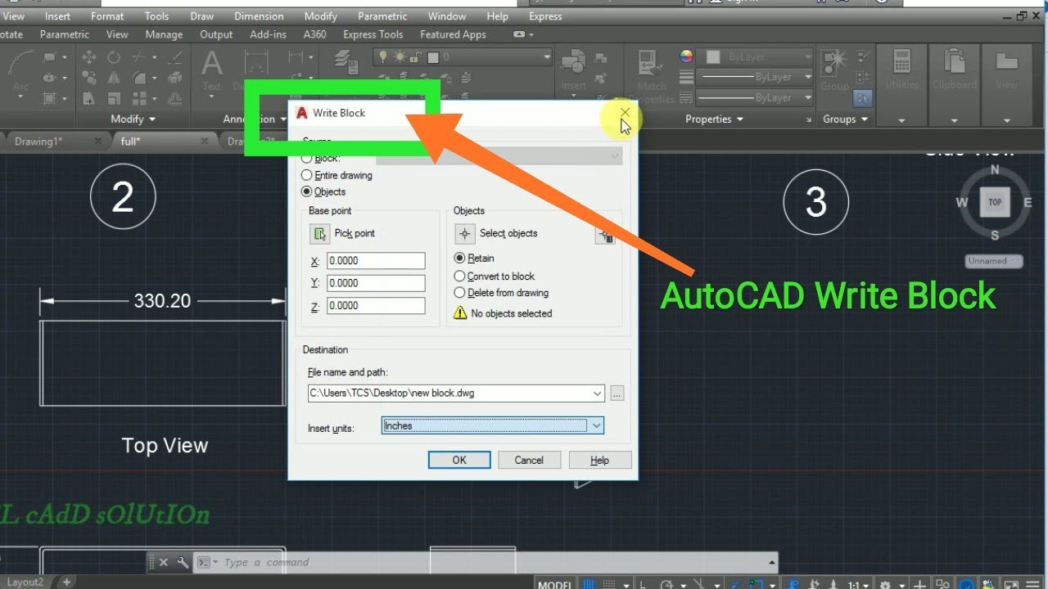Viewport: 1048px width, 589px height.
Task: Switch to the Add-ins ribbon tab
Action: [269, 34]
